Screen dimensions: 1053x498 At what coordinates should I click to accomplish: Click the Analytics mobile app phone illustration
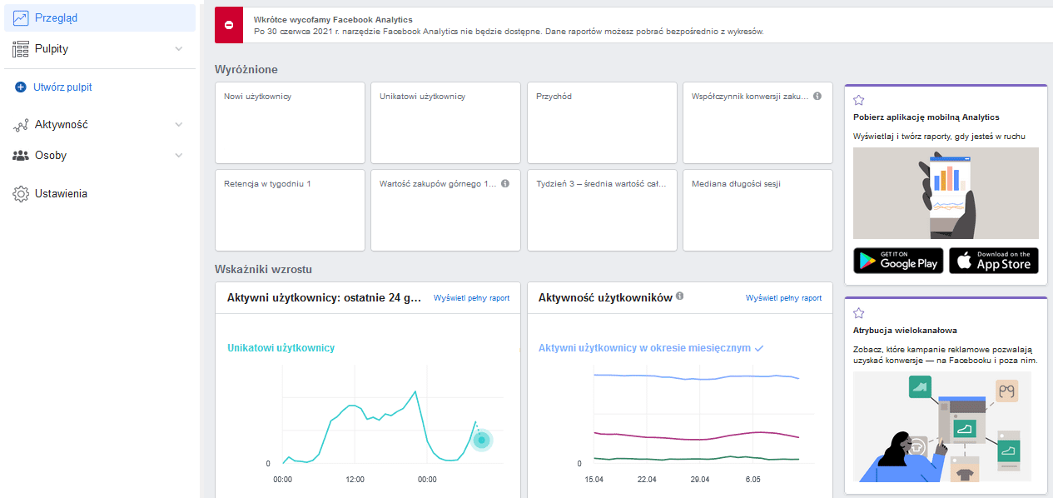click(946, 193)
